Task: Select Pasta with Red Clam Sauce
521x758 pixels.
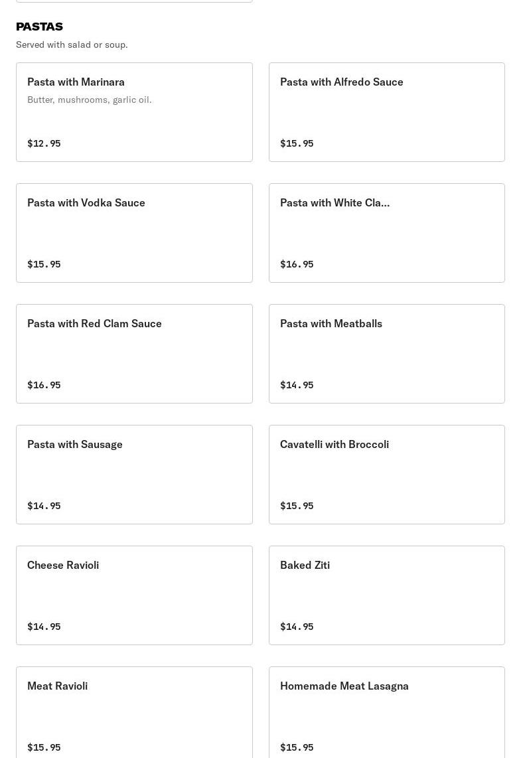Action: pos(134,354)
